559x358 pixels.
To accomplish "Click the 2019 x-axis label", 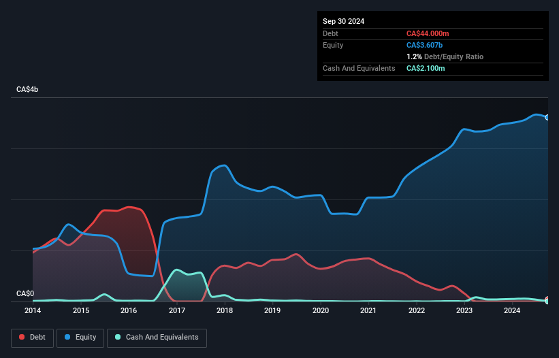I will 272,310.
